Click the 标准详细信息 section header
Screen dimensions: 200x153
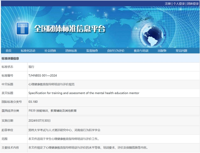[x=10, y=58]
